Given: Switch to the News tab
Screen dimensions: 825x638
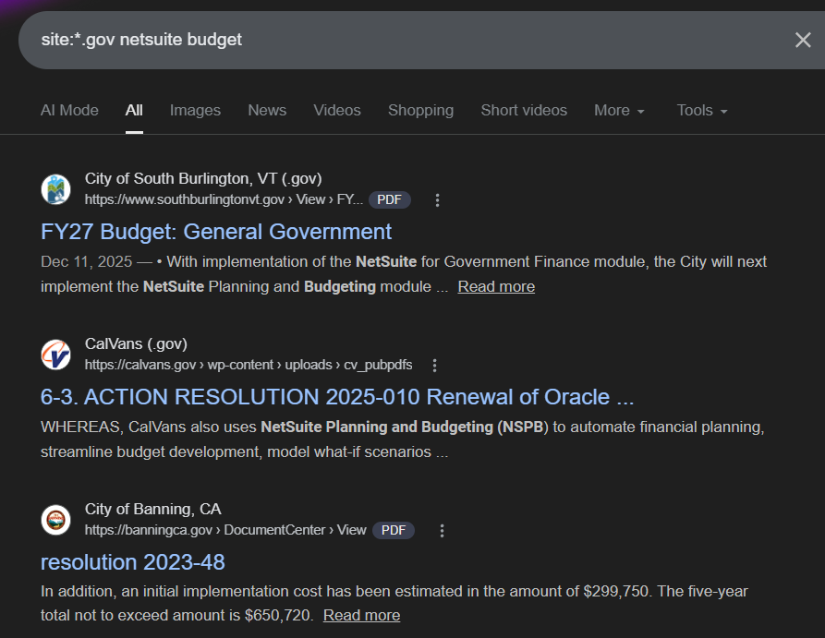Looking at the screenshot, I should (267, 110).
